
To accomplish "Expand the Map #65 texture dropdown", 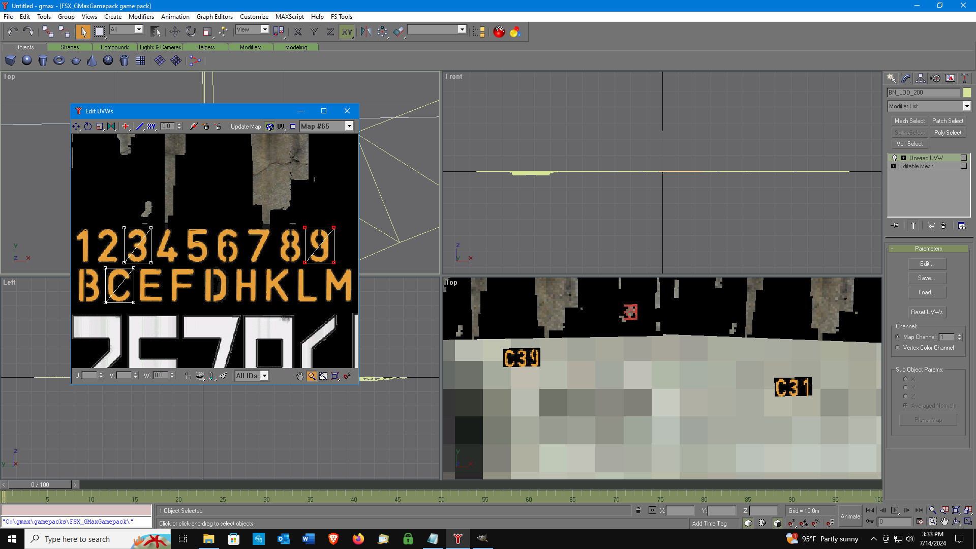I will 349,126.
